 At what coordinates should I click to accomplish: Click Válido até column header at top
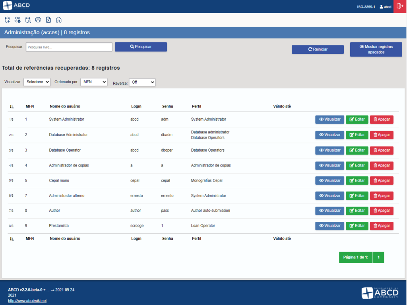tap(282, 106)
